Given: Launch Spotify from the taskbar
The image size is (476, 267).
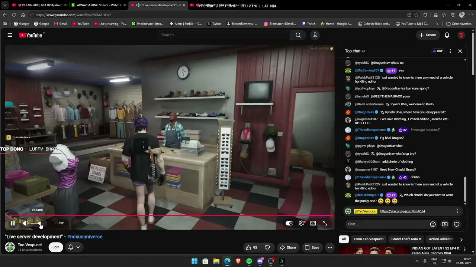Looking at the screenshot, I should coord(249,261).
